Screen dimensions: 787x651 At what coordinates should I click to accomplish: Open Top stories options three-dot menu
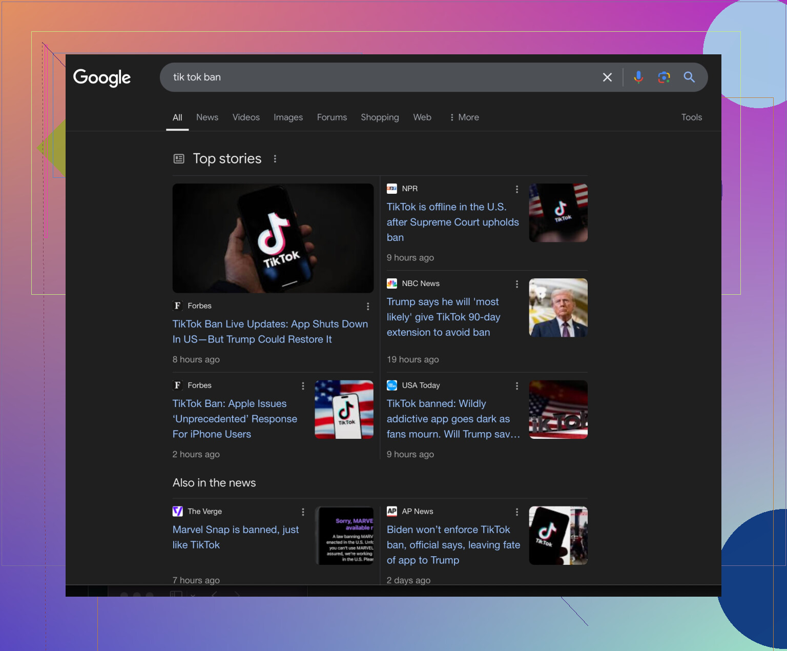pyautogui.click(x=275, y=159)
